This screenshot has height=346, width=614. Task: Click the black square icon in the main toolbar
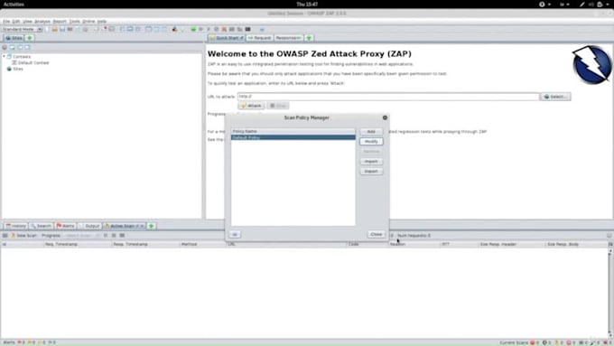[248, 30]
